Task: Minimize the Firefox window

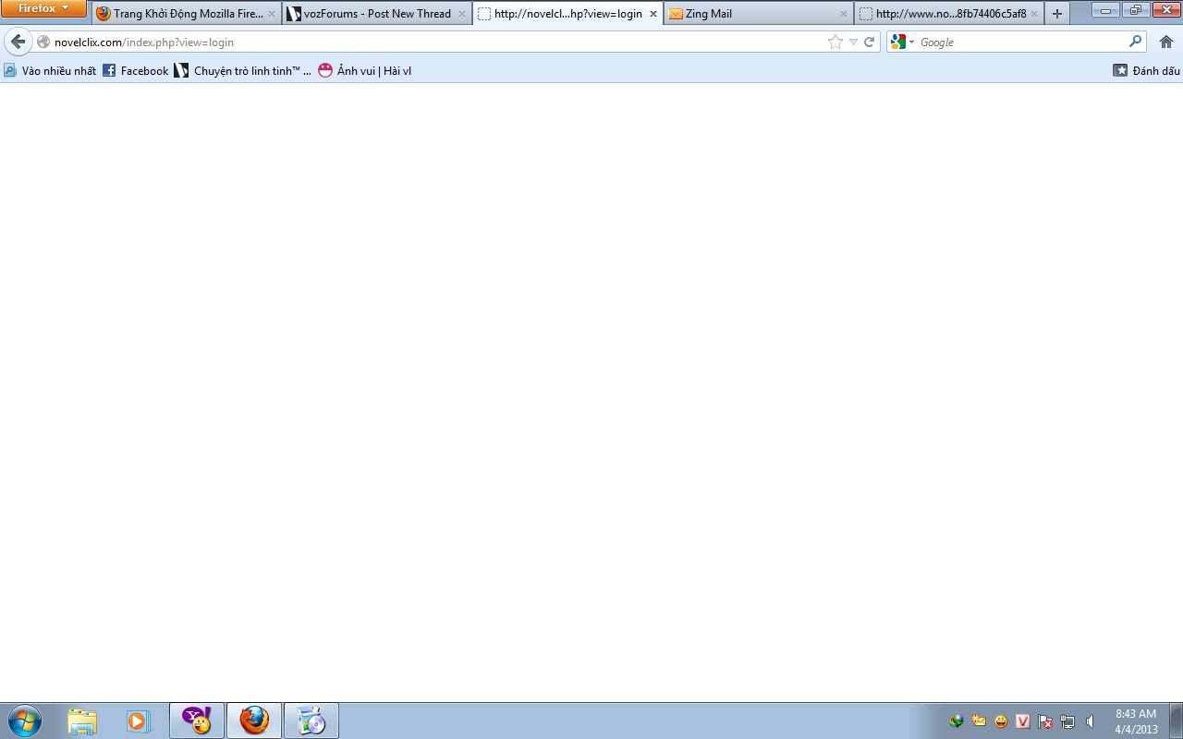Action: [1106, 9]
